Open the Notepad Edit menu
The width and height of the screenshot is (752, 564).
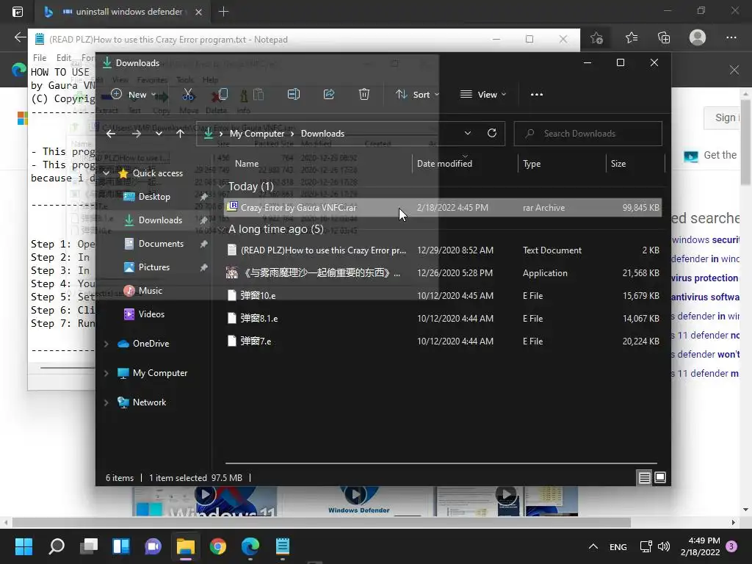(x=63, y=57)
